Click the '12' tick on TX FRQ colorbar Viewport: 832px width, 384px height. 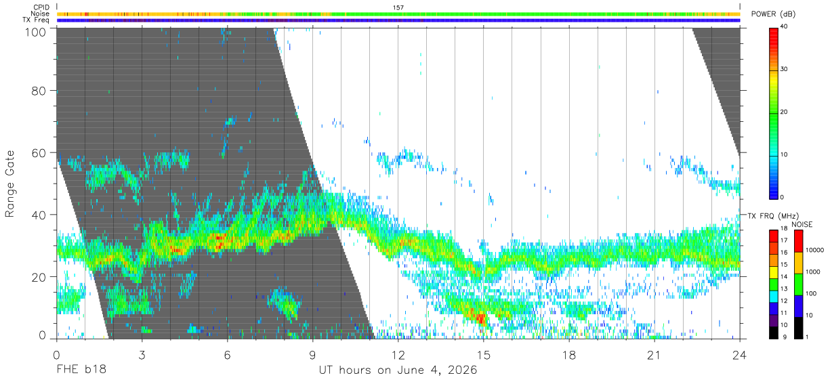pyautogui.click(x=783, y=301)
